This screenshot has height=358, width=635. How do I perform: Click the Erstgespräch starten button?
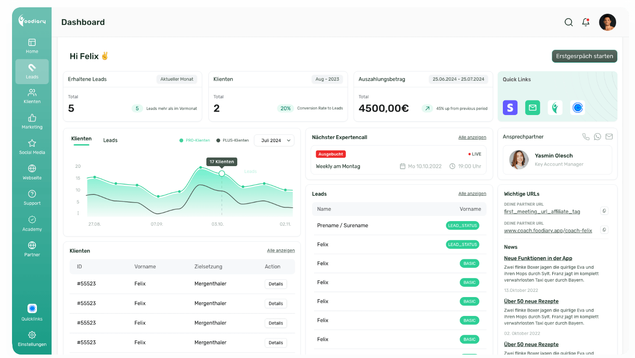584,56
